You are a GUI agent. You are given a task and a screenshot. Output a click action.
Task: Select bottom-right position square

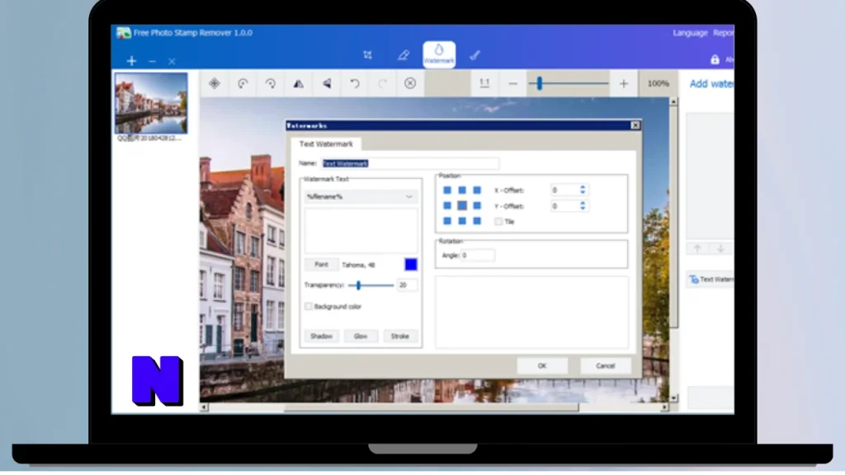477,221
